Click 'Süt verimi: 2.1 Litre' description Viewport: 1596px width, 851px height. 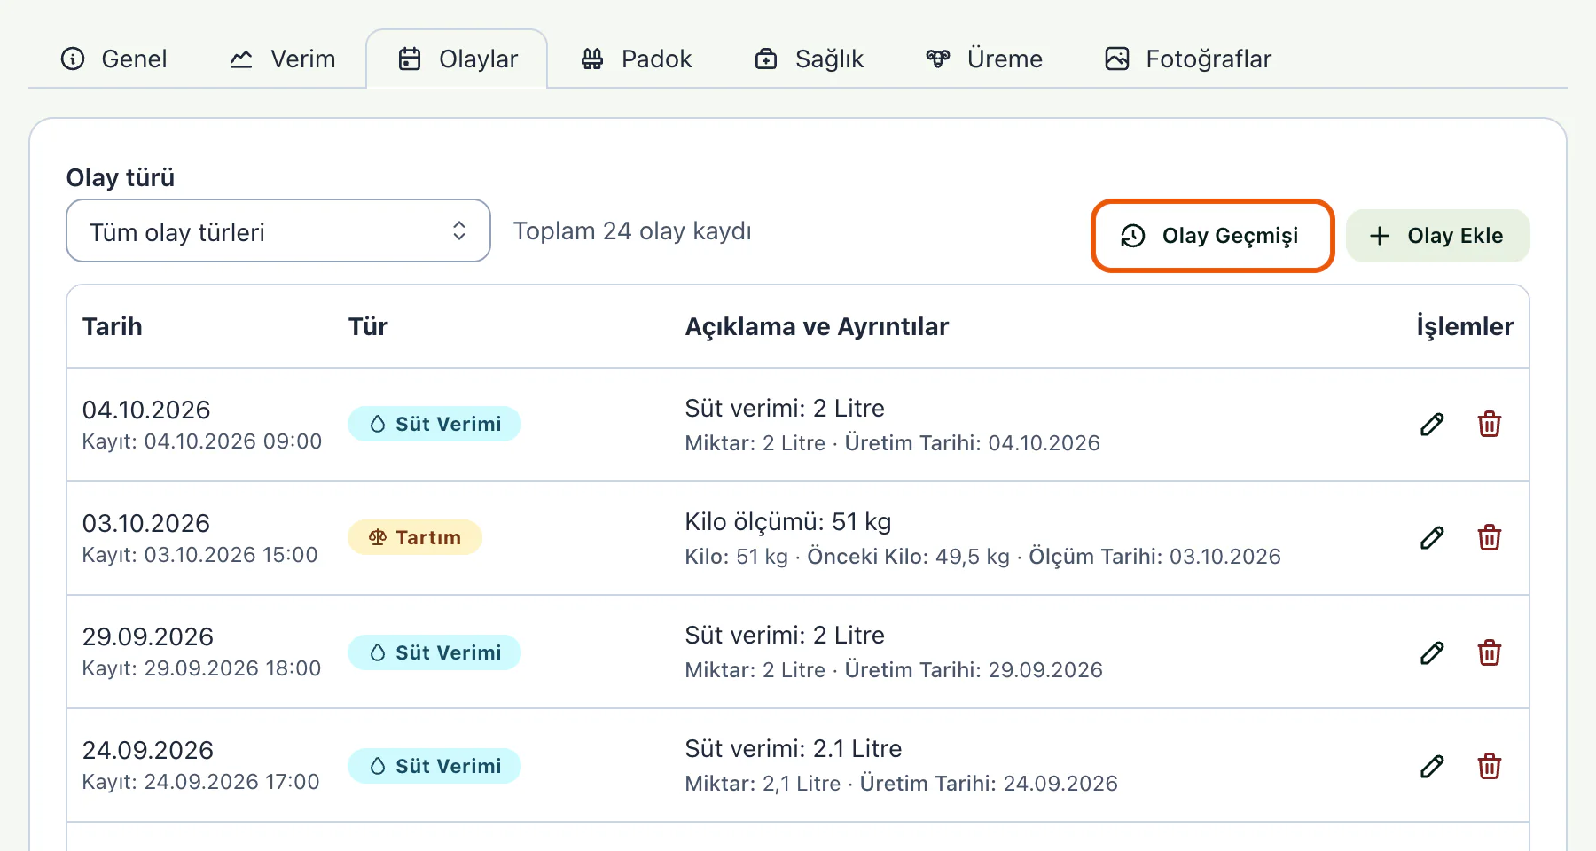[x=794, y=748]
